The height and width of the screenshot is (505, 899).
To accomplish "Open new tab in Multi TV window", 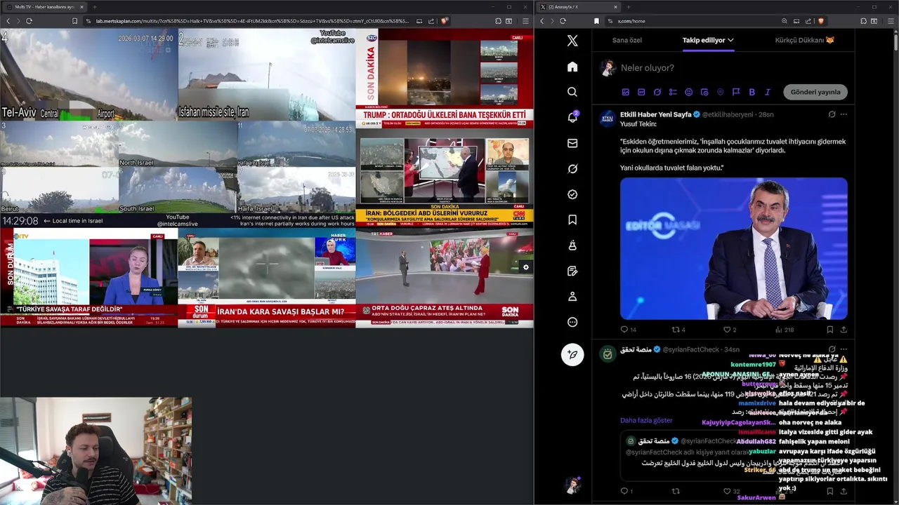I will [x=95, y=6].
